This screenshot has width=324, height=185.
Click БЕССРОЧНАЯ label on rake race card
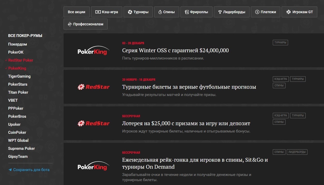[131, 153]
